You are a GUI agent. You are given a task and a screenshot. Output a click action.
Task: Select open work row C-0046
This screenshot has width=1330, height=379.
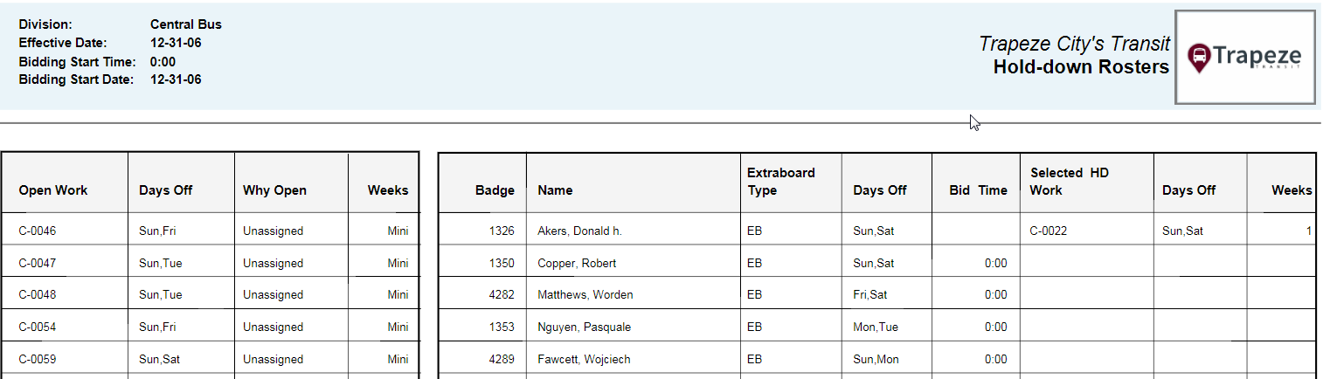[38, 231]
